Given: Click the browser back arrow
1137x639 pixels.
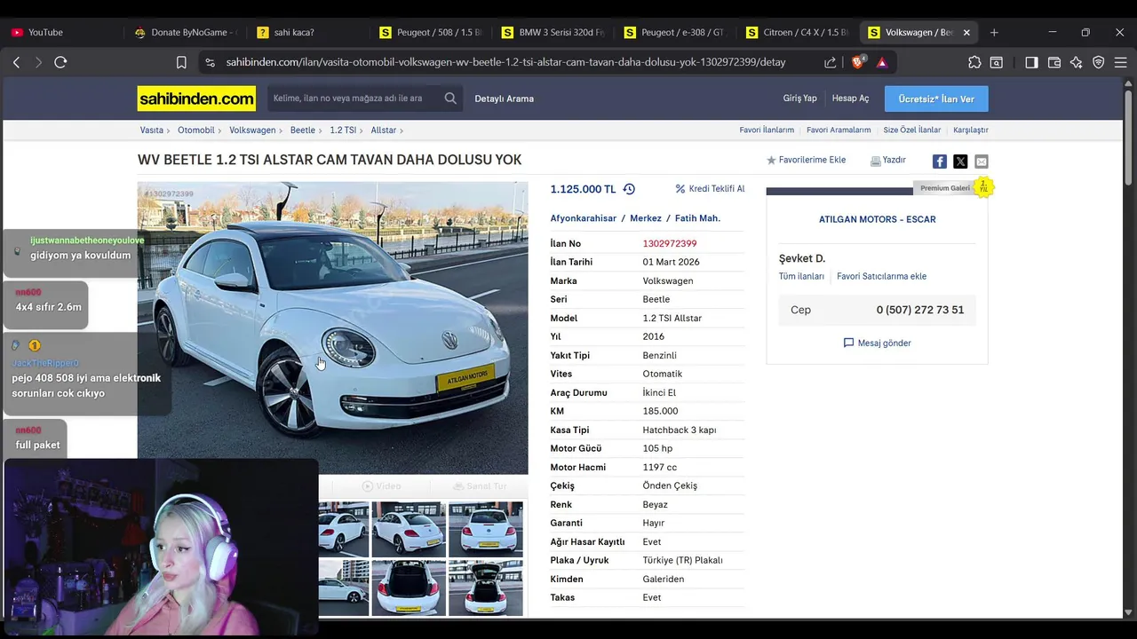Looking at the screenshot, I should 16,62.
